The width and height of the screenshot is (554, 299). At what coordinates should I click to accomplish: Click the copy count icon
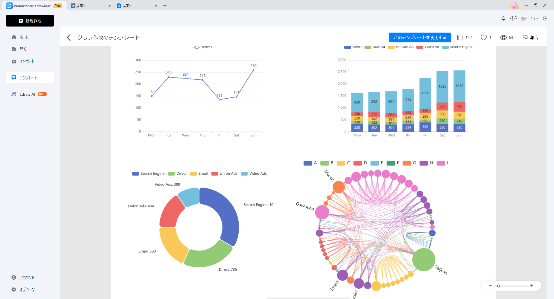[460, 37]
